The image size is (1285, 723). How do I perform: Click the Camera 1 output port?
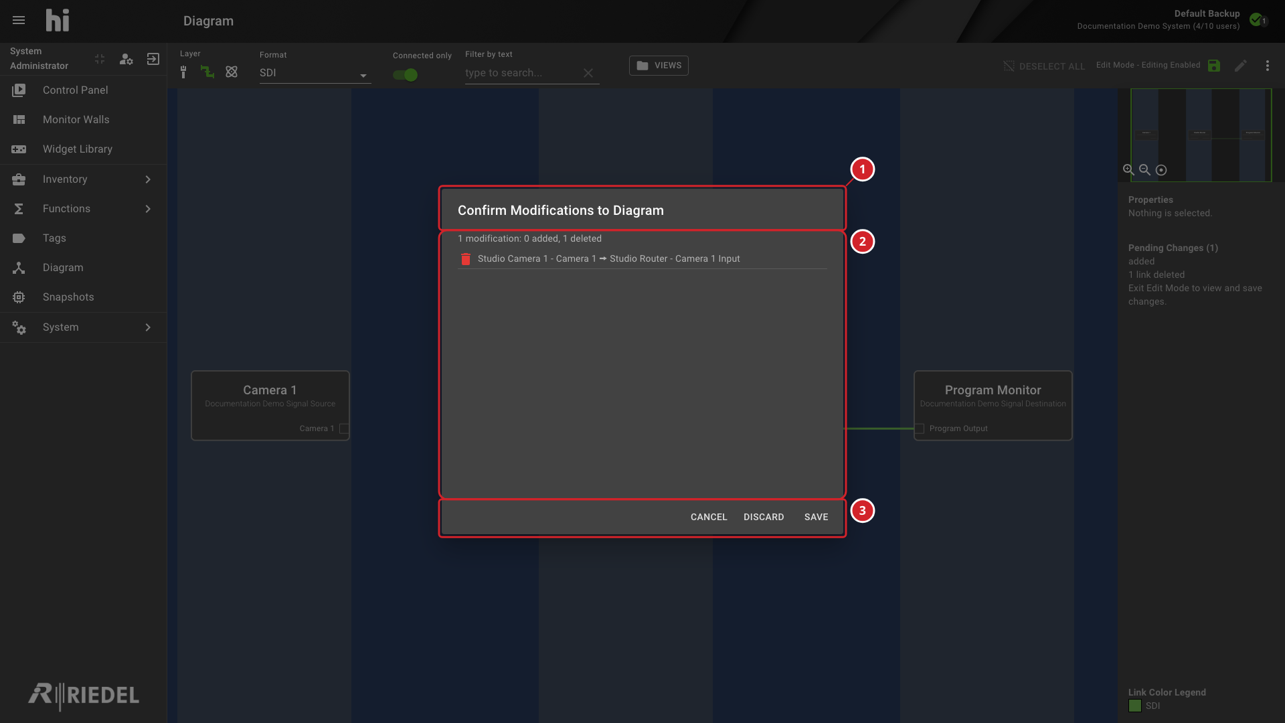point(344,428)
